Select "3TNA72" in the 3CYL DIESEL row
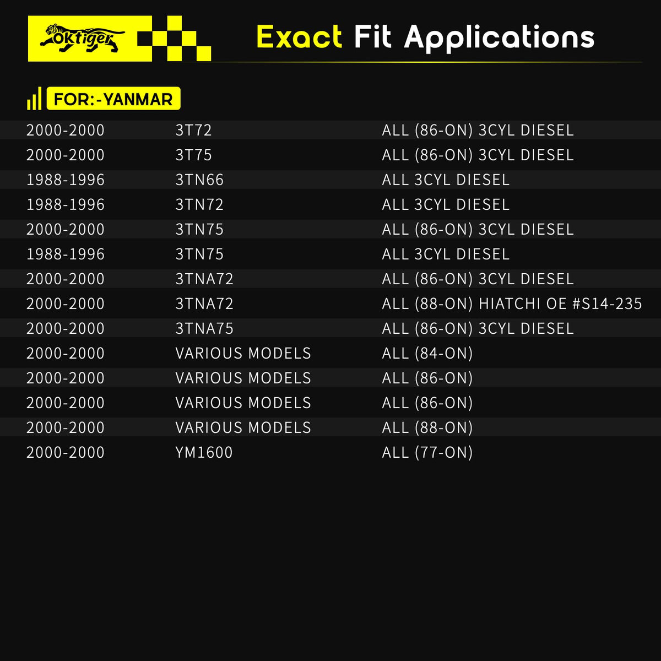 (204, 279)
